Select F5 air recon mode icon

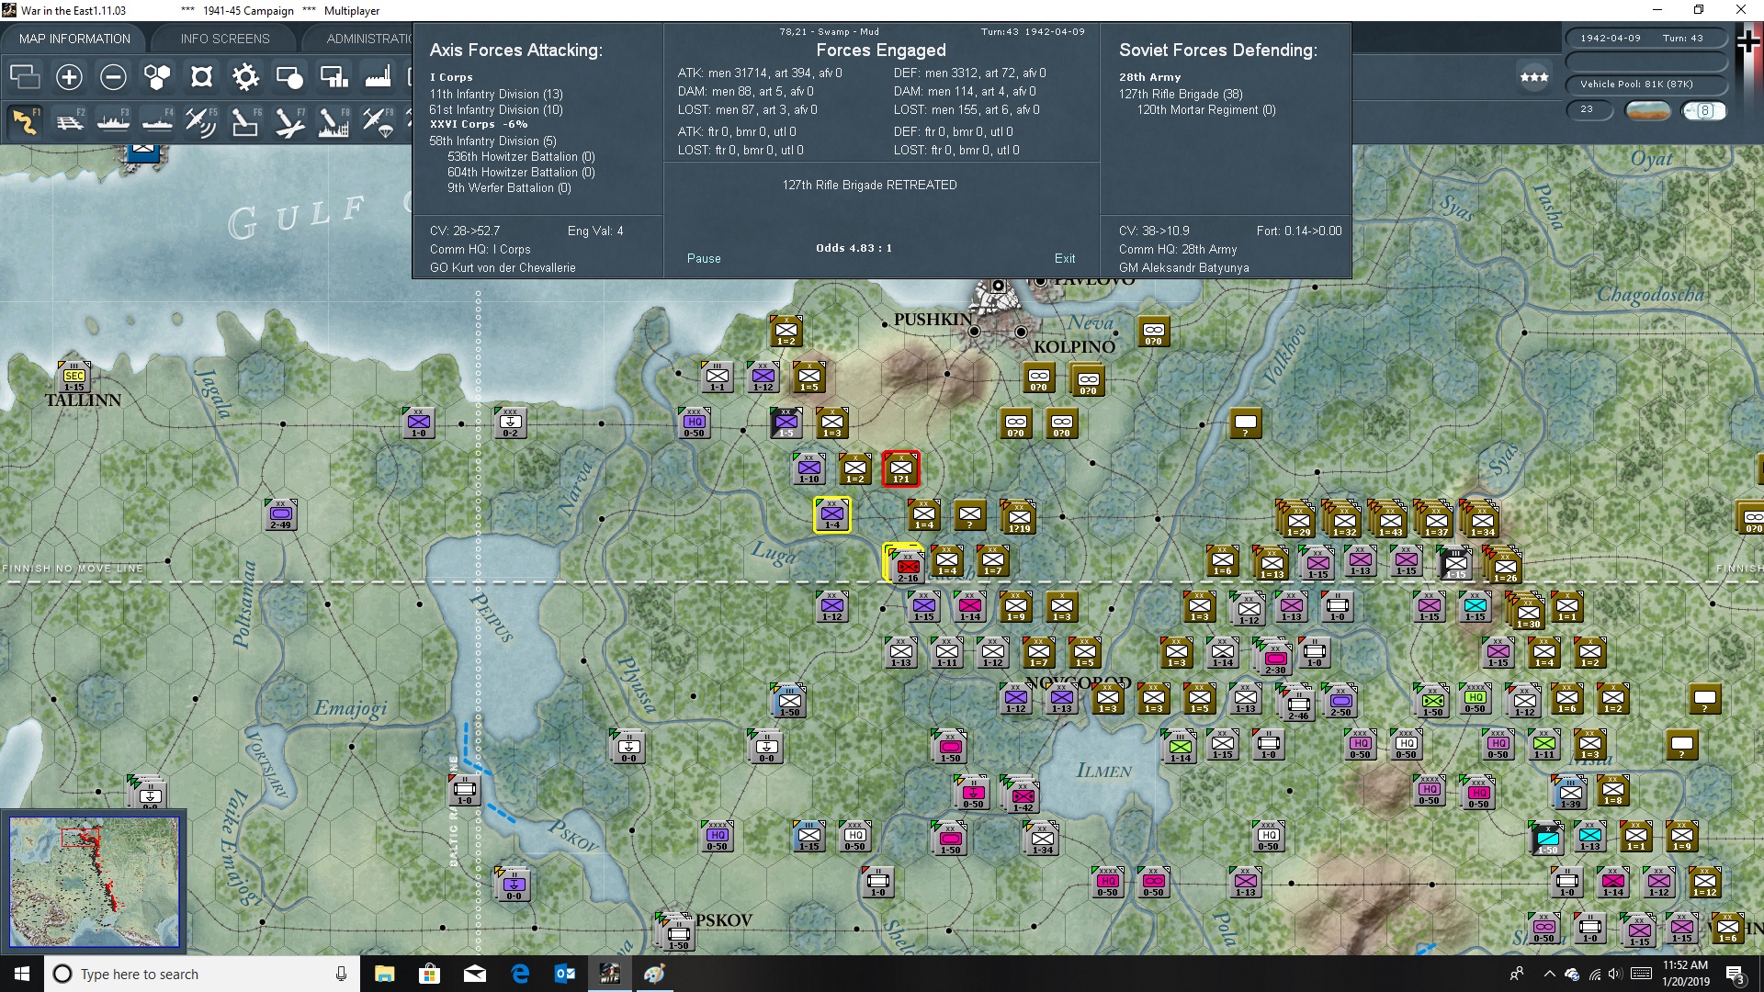point(201,121)
